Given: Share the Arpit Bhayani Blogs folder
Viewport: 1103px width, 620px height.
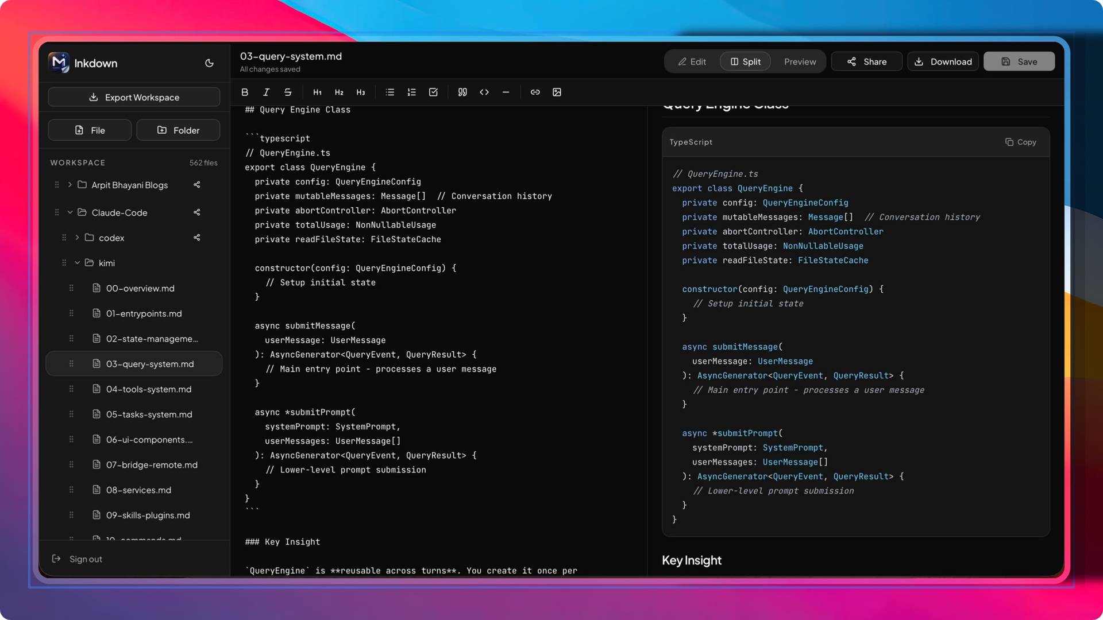Looking at the screenshot, I should tap(197, 185).
